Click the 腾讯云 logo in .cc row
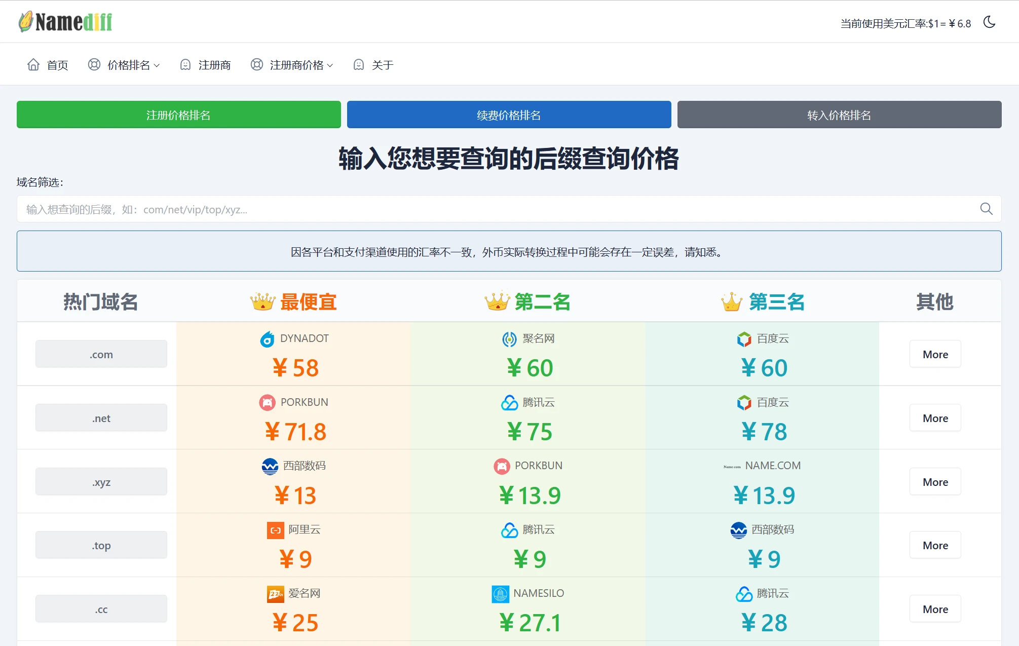 click(744, 594)
